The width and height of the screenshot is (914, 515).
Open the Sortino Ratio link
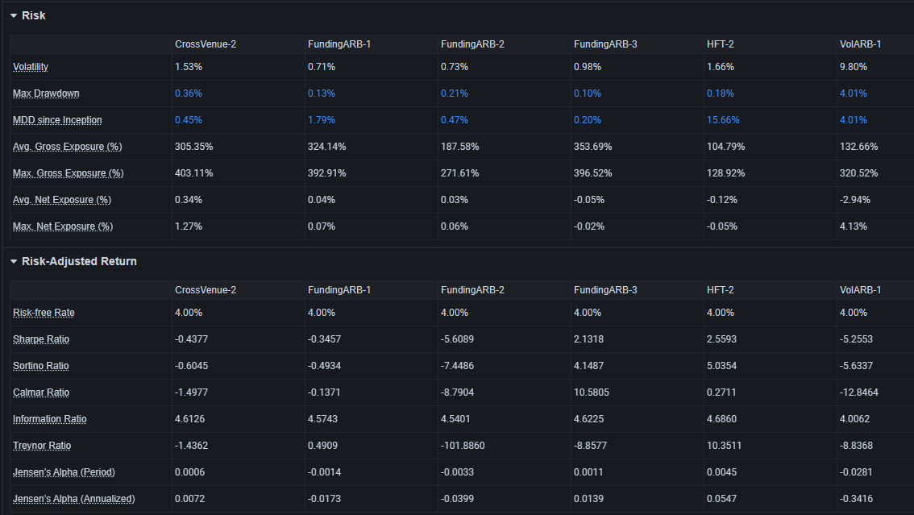click(41, 366)
